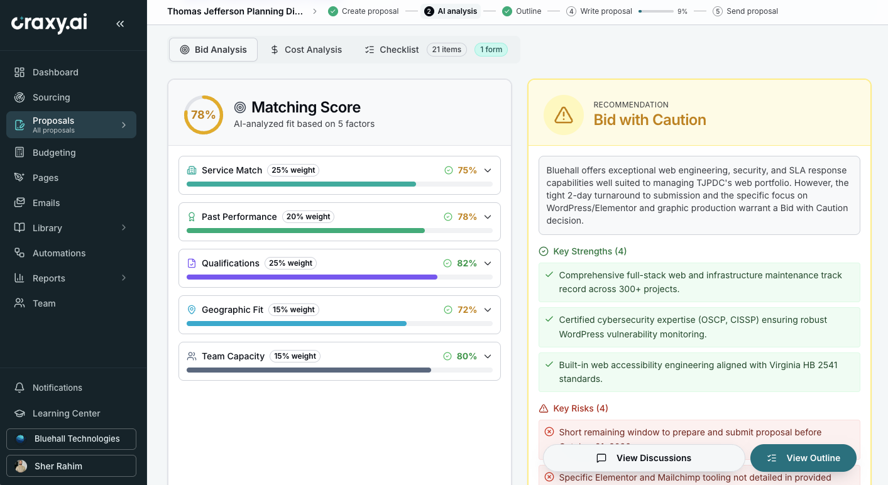Click the Qualifications document icon

tap(192, 263)
